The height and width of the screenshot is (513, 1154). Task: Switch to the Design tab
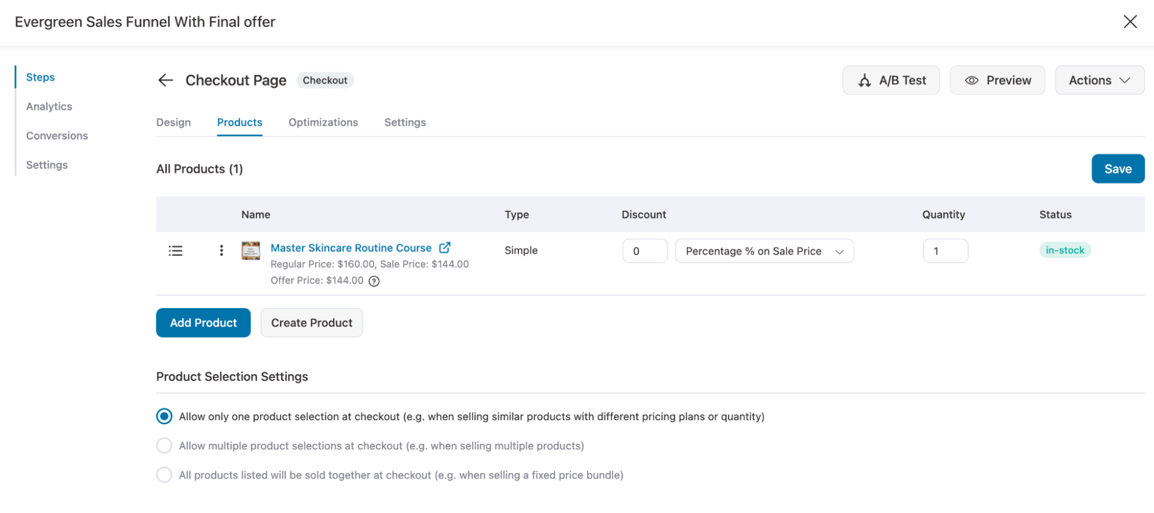tap(173, 122)
